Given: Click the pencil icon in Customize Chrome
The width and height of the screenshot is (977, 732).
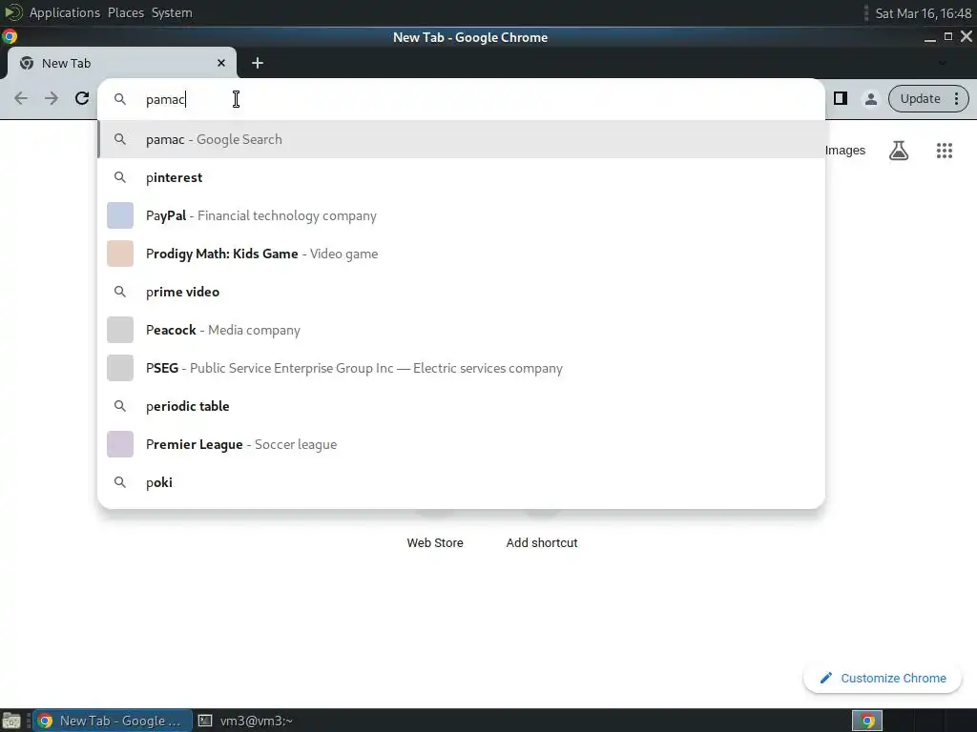Looking at the screenshot, I should pyautogui.click(x=825, y=678).
